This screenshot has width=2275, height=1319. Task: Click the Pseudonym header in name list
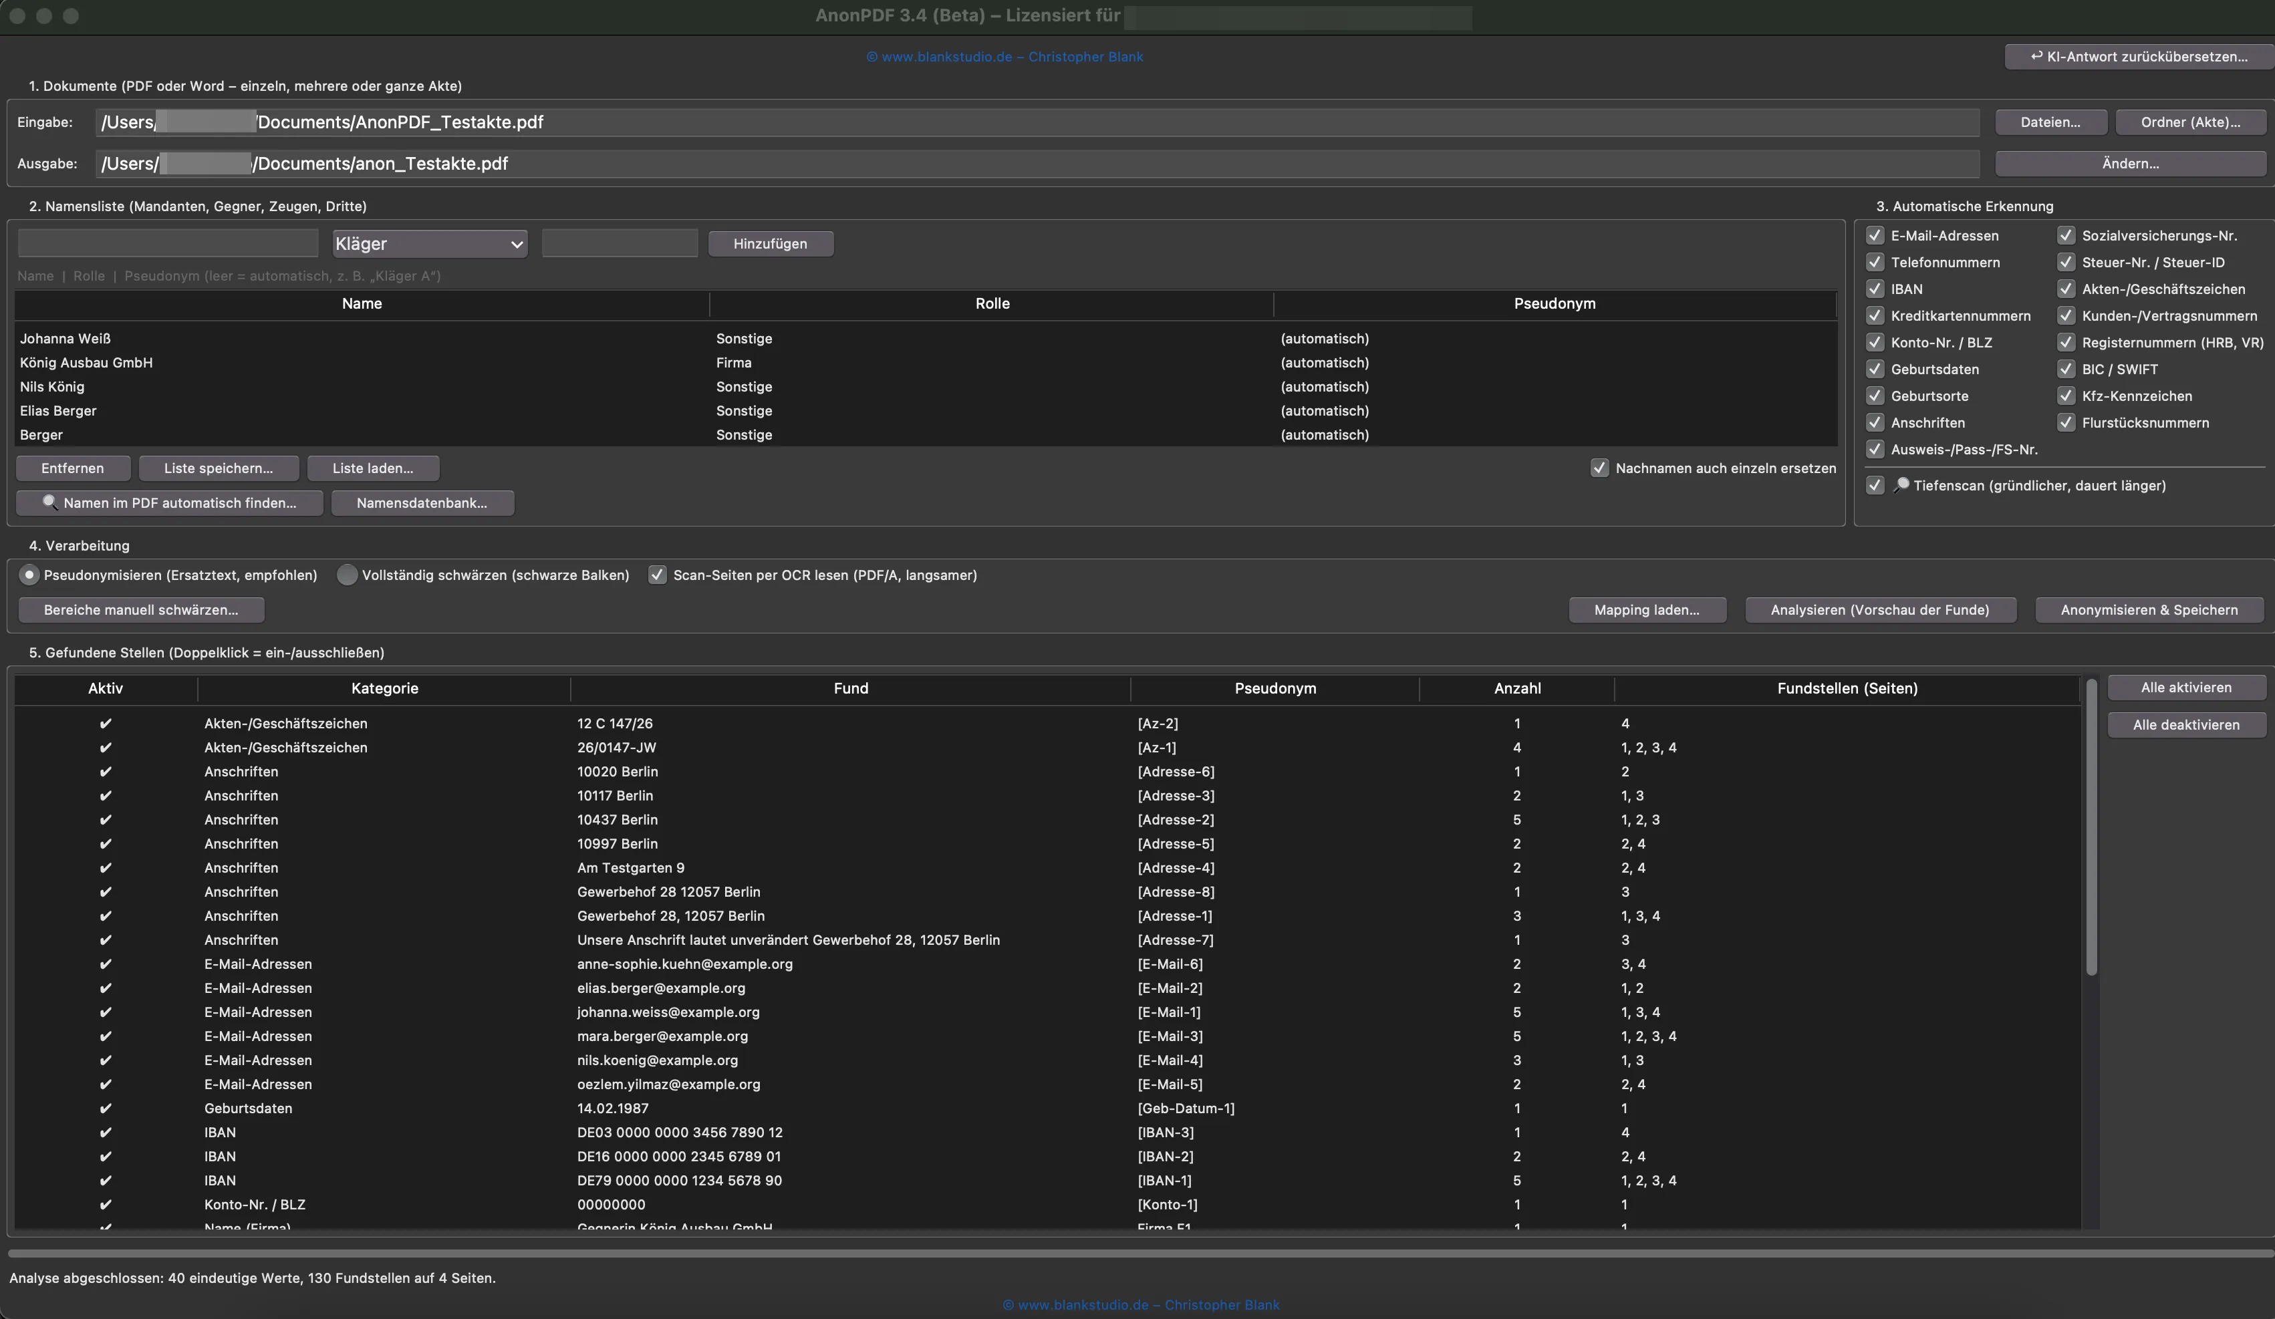pyautogui.click(x=1555, y=303)
